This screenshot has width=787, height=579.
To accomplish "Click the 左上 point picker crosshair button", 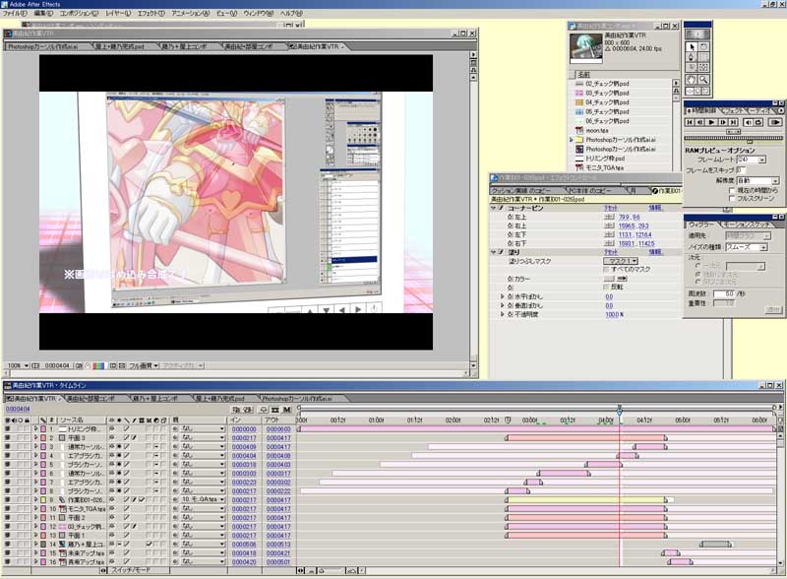I will pos(609,217).
